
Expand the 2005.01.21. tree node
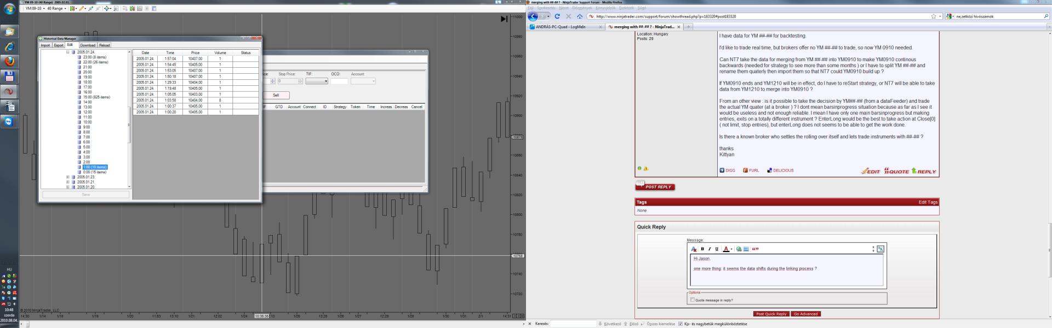68,182
